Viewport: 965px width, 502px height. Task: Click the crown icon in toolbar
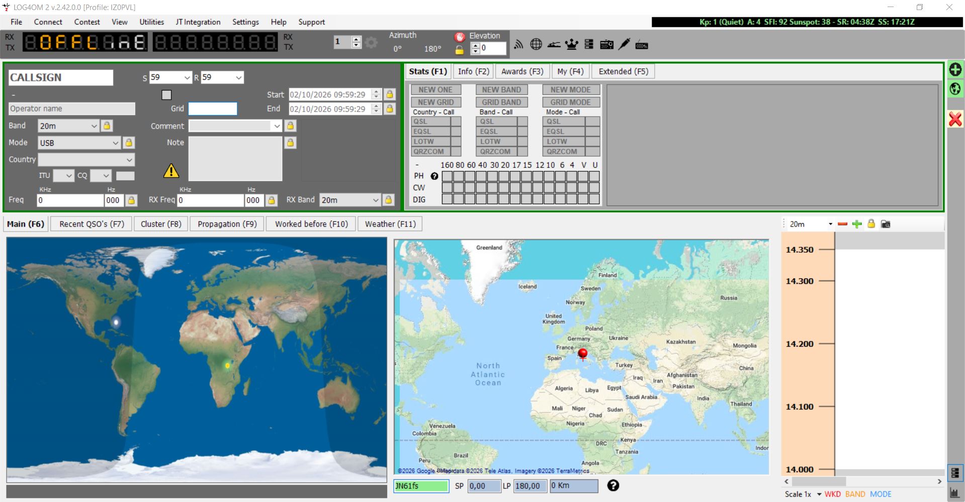571,45
